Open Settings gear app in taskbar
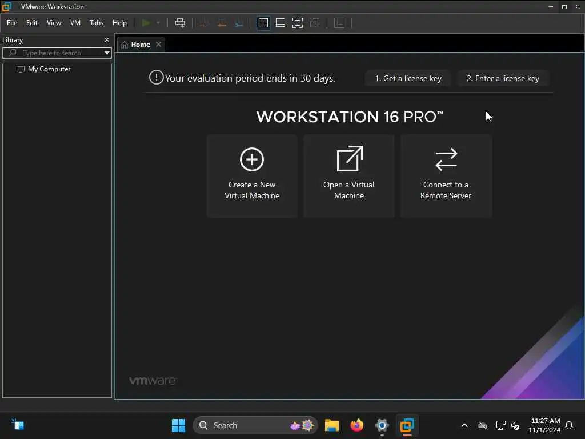 coord(382,425)
